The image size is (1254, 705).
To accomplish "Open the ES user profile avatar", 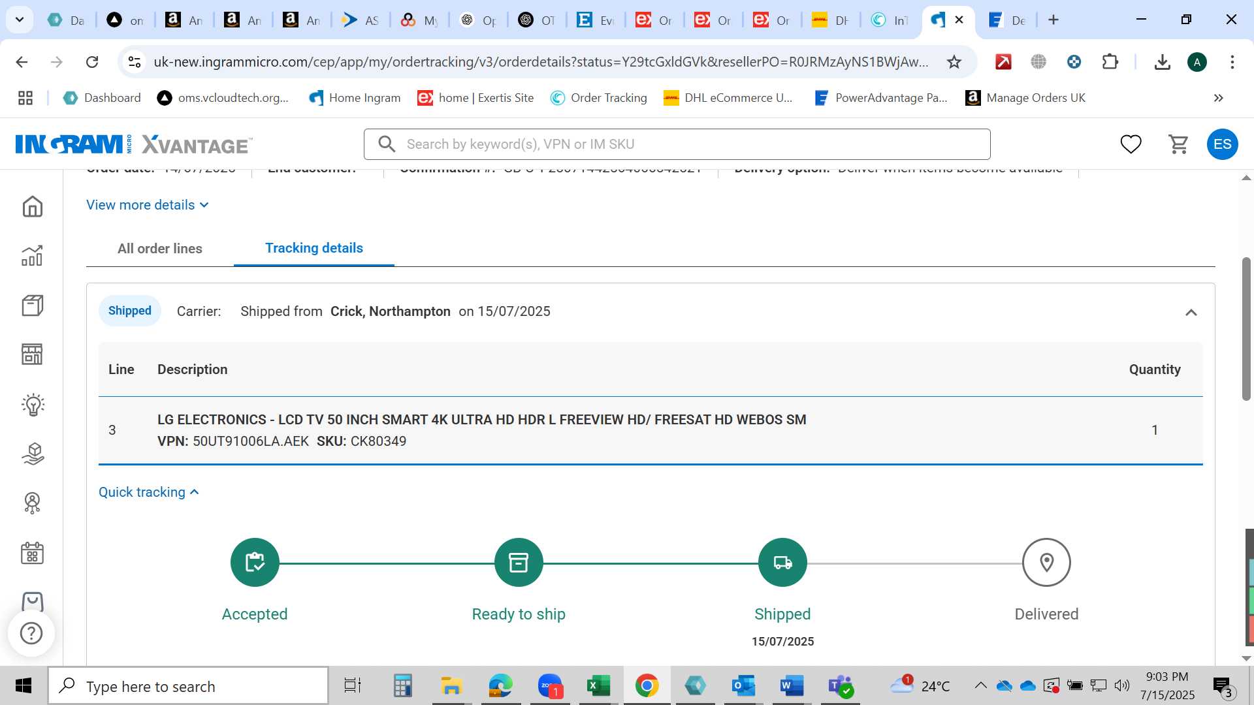I will (x=1222, y=144).
